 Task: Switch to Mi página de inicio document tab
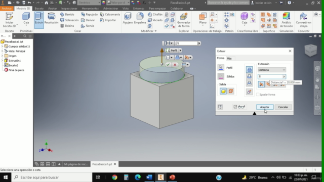tap(76, 164)
